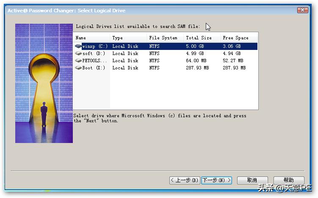
Task: Click the winxp (C:) drive icon
Action: (x=78, y=47)
